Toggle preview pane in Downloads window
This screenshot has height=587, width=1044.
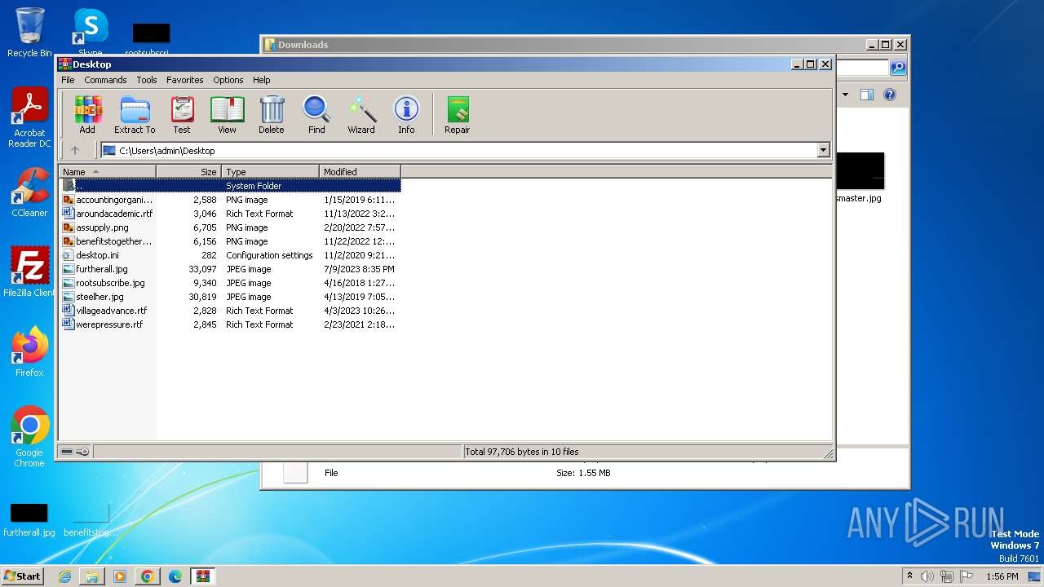867,95
